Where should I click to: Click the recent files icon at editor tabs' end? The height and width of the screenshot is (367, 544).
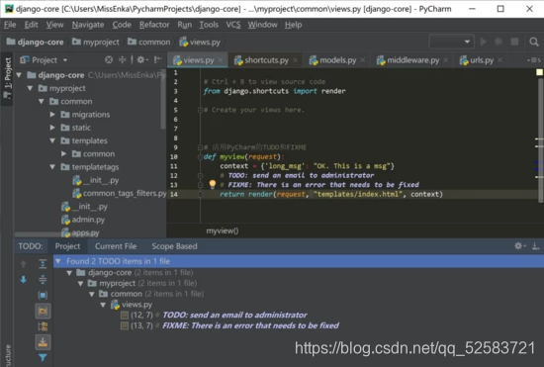533,60
